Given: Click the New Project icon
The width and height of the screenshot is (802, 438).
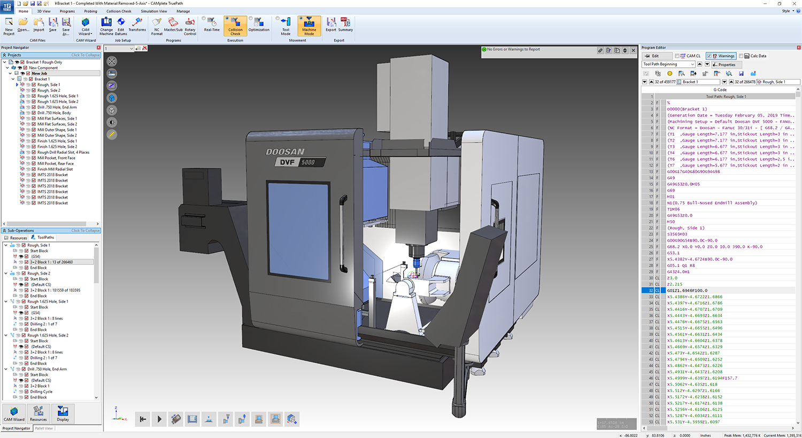Looking at the screenshot, I should 9,26.
